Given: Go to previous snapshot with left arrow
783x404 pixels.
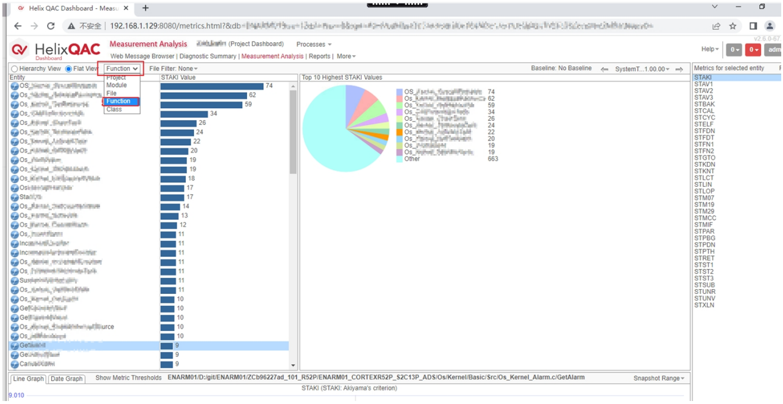Looking at the screenshot, I should point(604,70).
